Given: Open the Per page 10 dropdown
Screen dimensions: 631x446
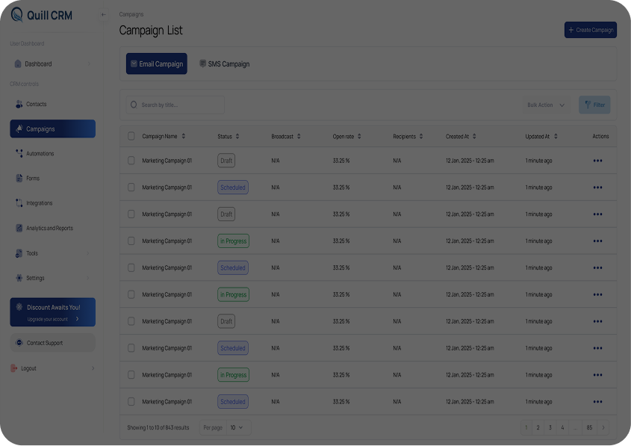Looking at the screenshot, I should pyautogui.click(x=240, y=428).
